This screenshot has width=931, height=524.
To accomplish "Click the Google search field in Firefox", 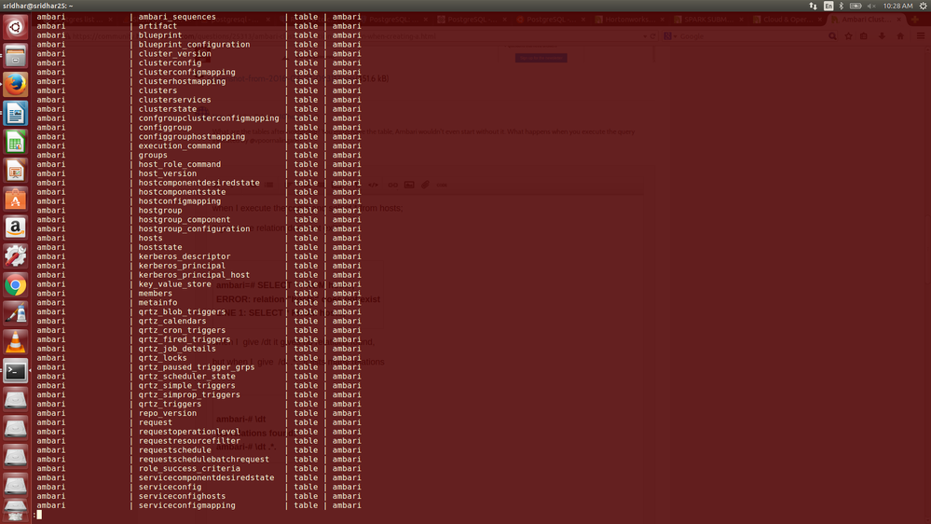I will pyautogui.click(x=751, y=36).
